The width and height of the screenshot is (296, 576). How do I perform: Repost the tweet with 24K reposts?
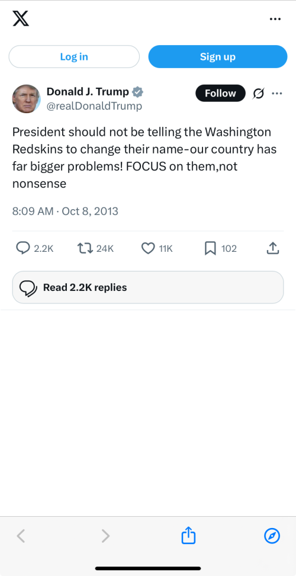(x=85, y=249)
